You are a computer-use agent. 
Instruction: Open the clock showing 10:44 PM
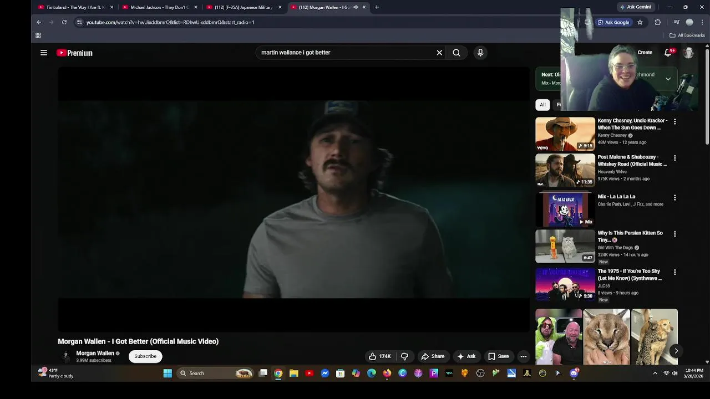(x=694, y=374)
